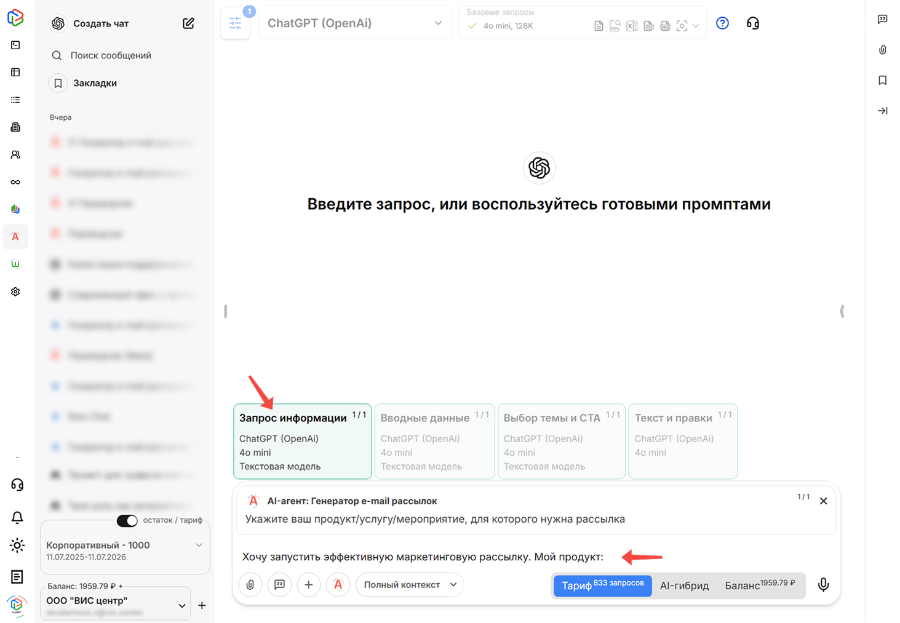The width and height of the screenshot is (900, 623).
Task: Open the headphones support icon near the top
Action: tap(752, 23)
